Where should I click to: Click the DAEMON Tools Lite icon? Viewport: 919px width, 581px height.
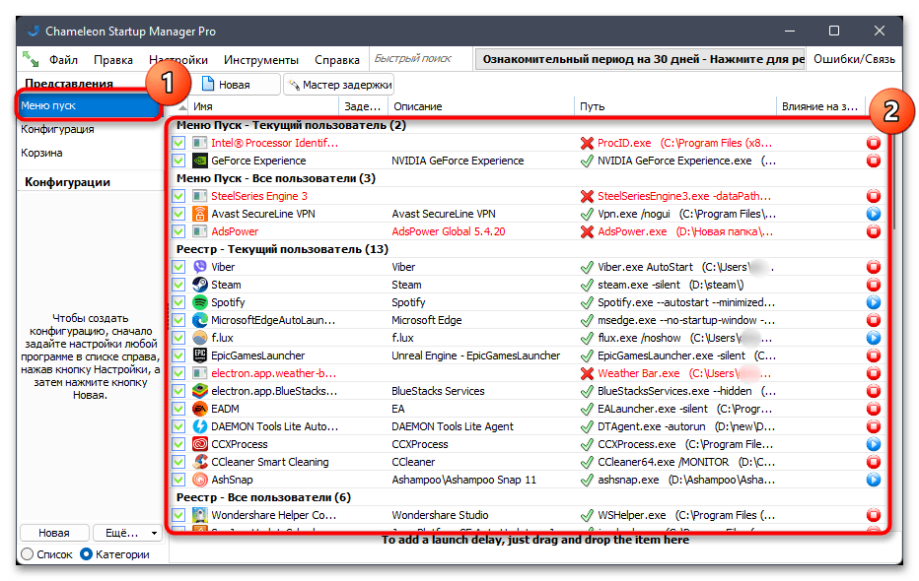[x=200, y=426]
